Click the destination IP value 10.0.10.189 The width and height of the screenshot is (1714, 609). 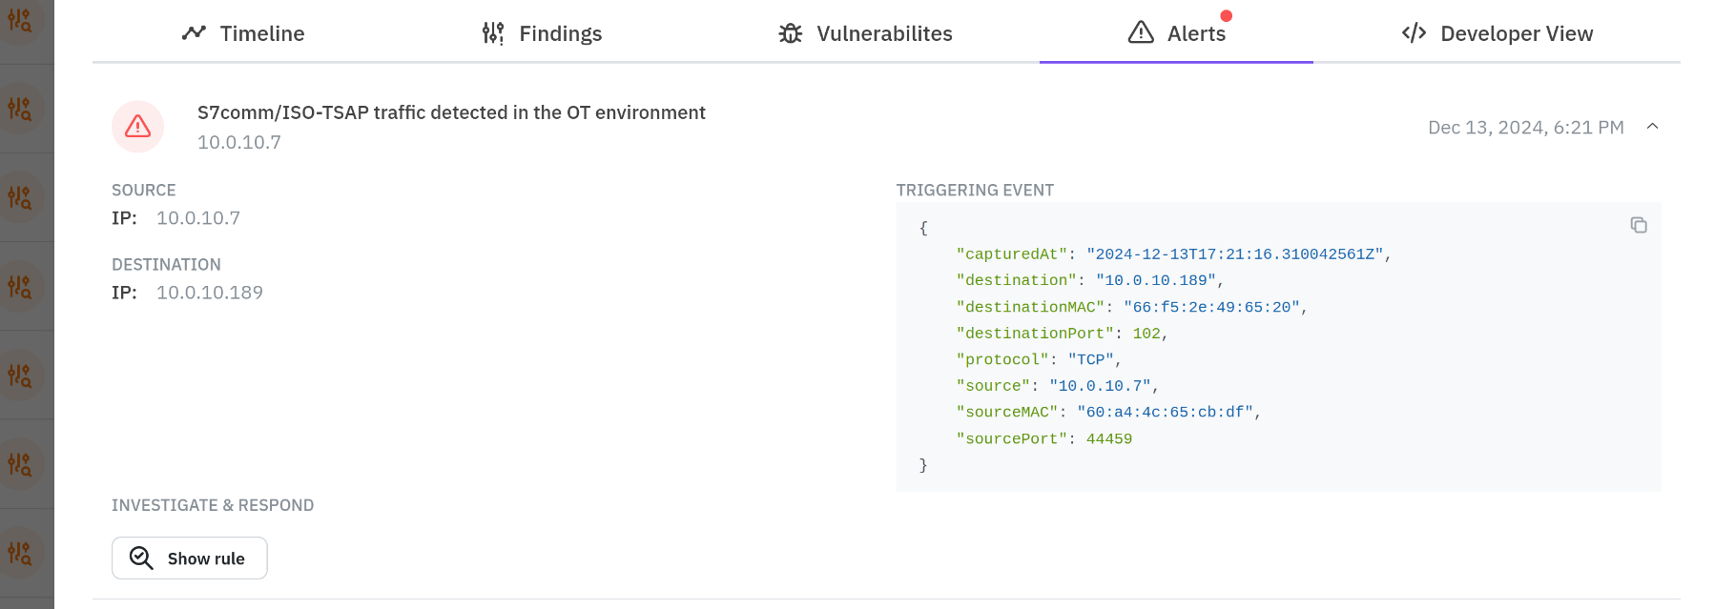point(210,293)
